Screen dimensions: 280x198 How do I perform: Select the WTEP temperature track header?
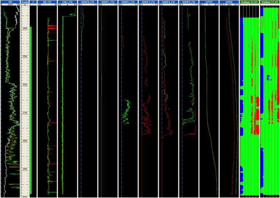pos(208,2)
